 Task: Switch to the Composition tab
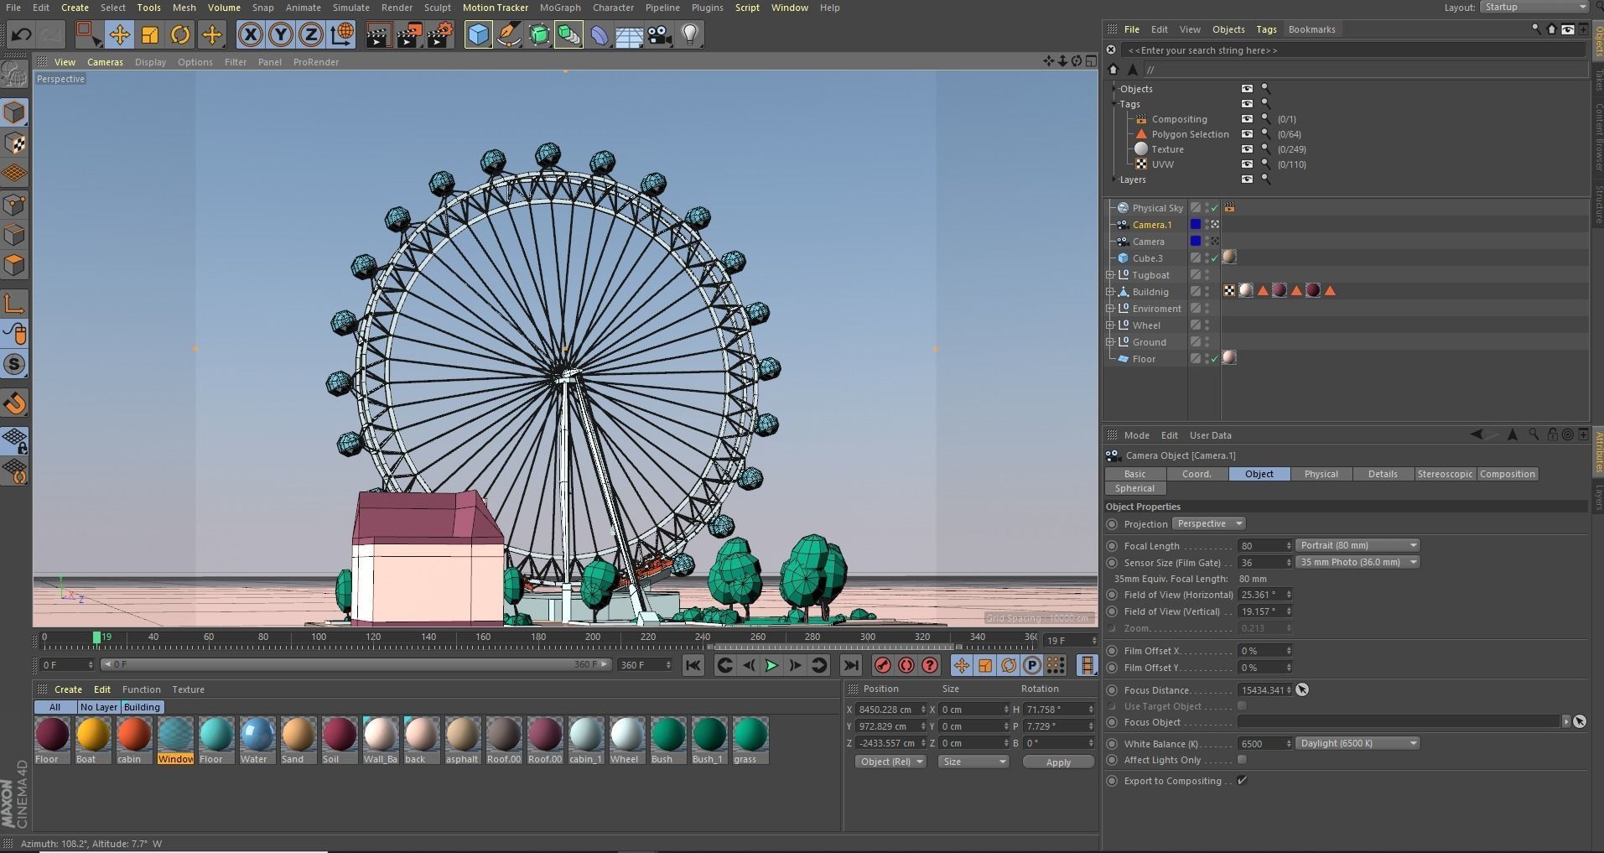pyautogui.click(x=1507, y=474)
